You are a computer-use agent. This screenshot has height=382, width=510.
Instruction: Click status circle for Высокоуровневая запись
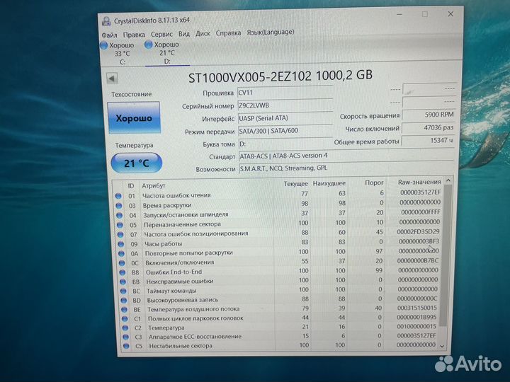coord(124,301)
